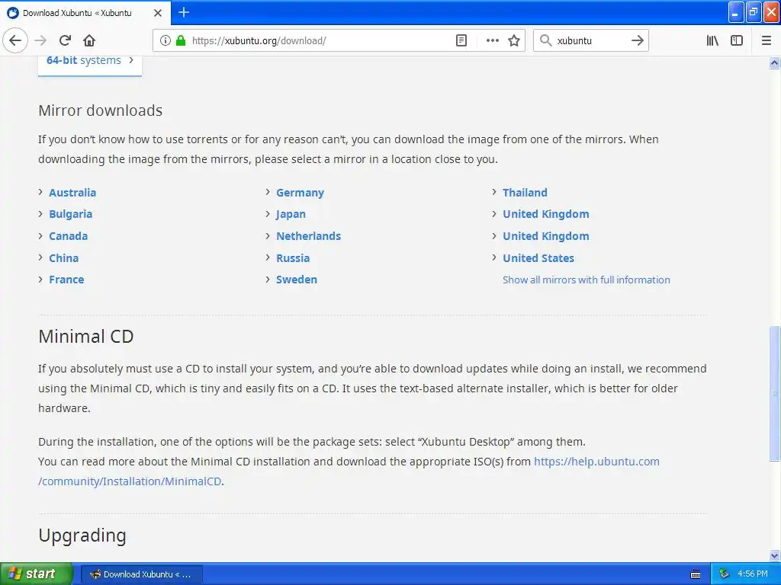Minimize the Firefox window
This screenshot has width=781, height=585.
point(736,12)
